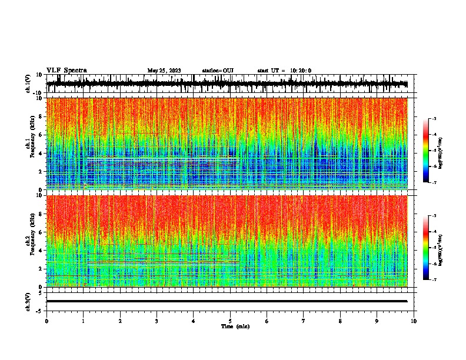Select the date text "May 25, 2023"
The image size is (466, 360).
(x=164, y=71)
